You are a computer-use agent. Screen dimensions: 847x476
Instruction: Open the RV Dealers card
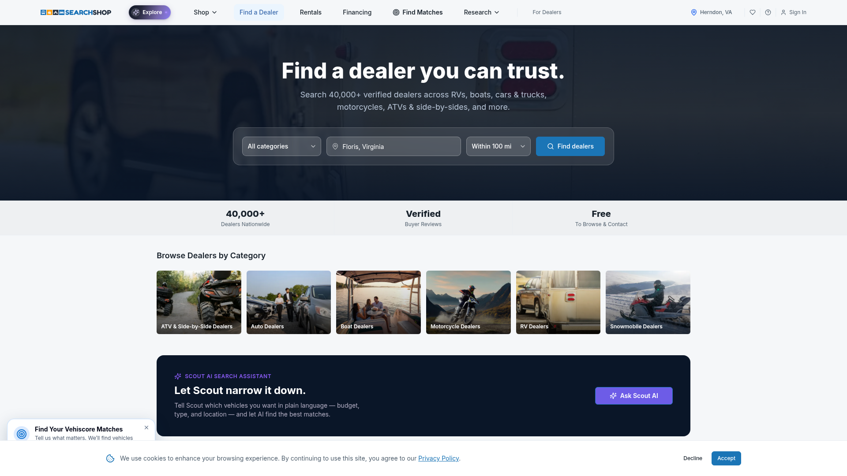click(558, 302)
